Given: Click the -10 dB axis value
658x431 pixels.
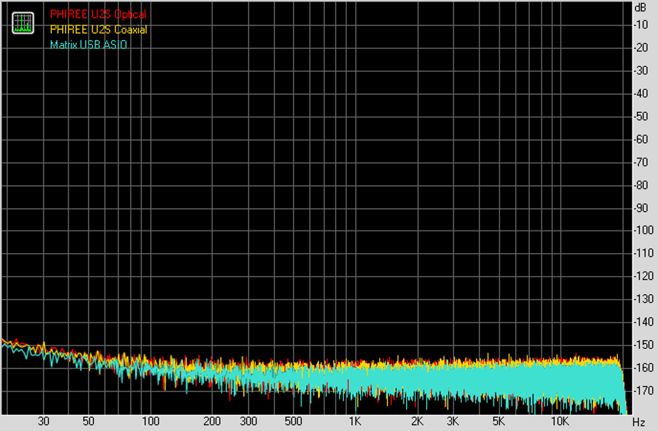Looking at the screenshot, I should (641, 25).
